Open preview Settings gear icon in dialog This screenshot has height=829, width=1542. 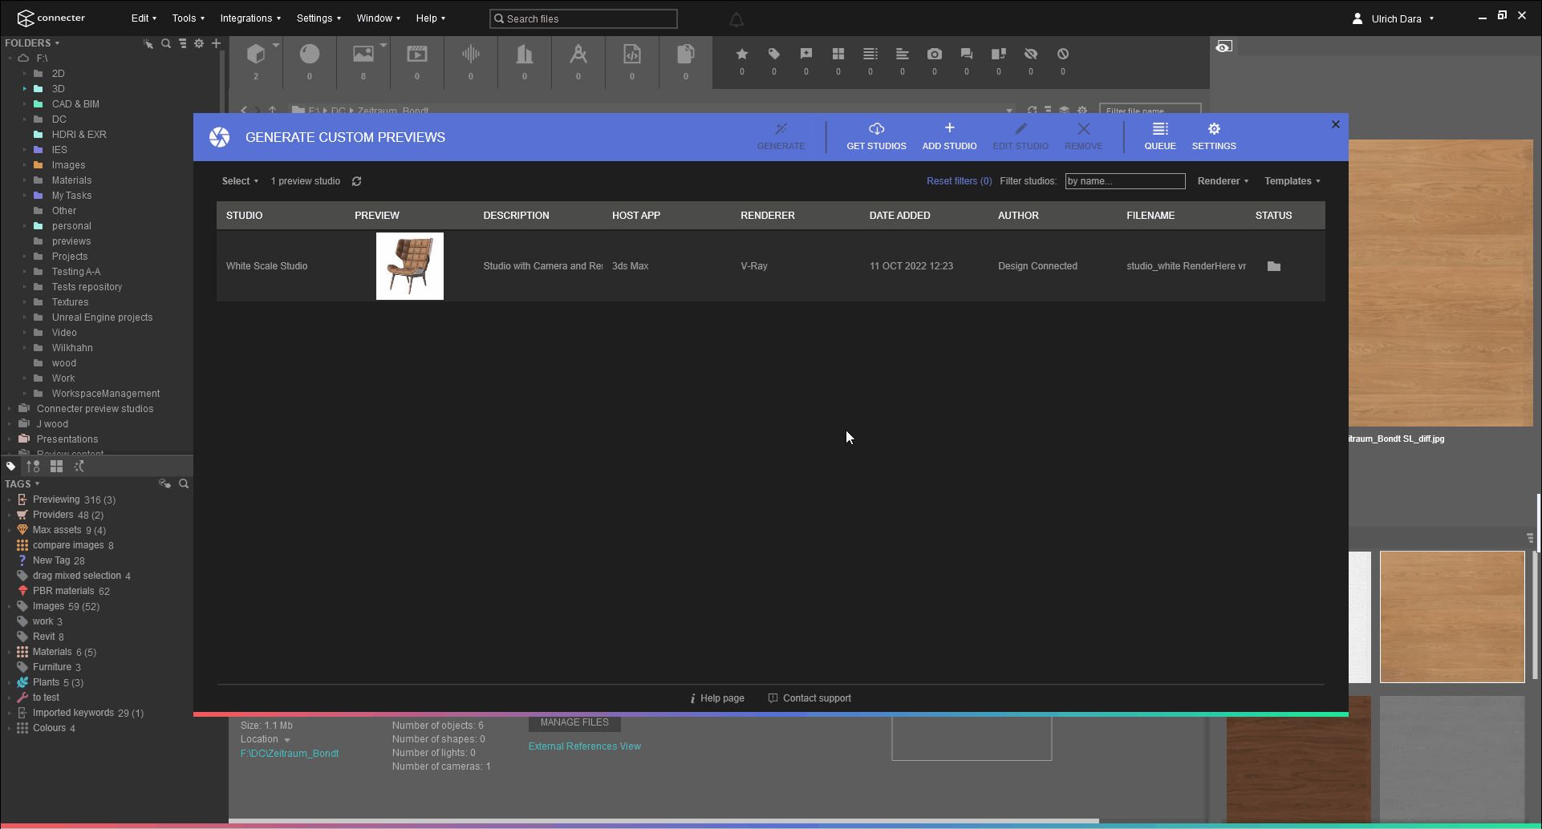click(1214, 129)
